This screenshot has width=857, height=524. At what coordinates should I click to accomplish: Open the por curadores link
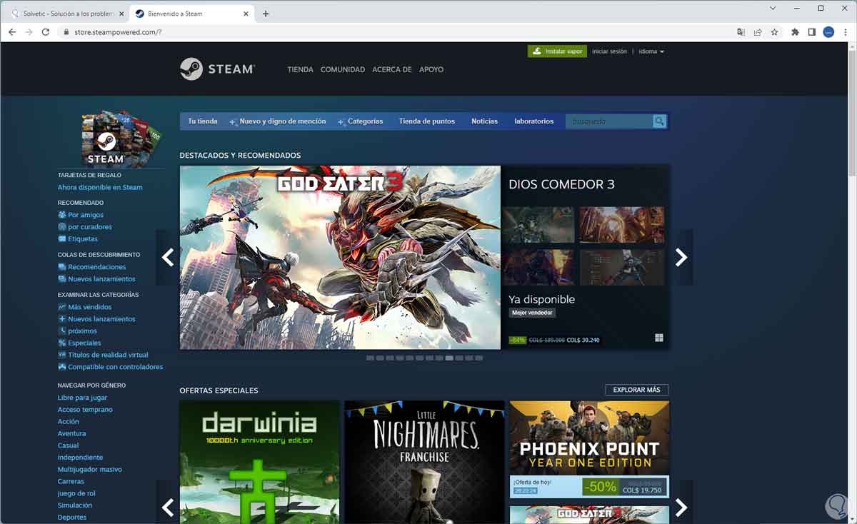coord(90,227)
